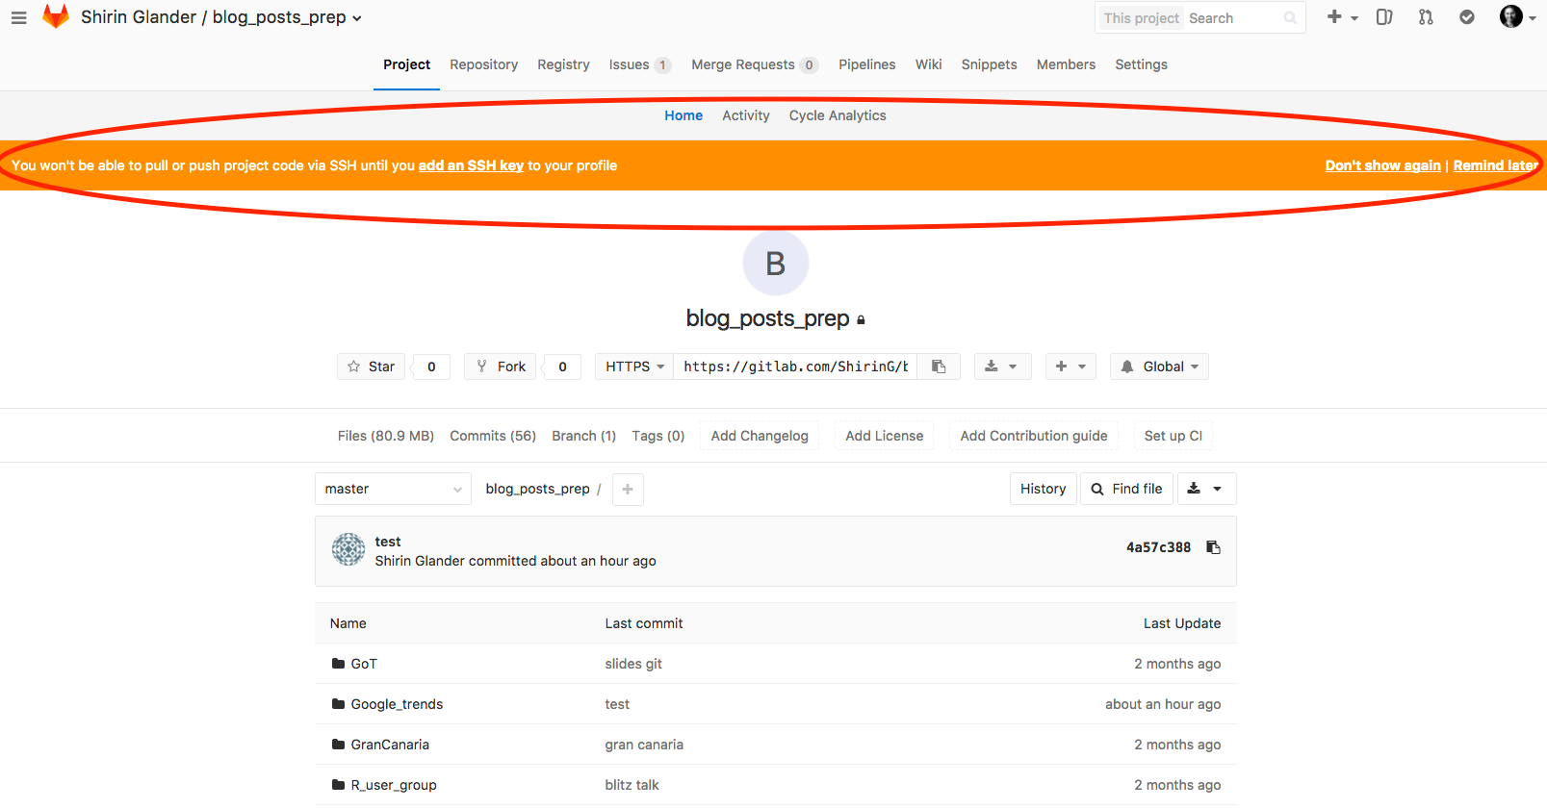This screenshot has height=809, width=1547.
Task: Open the download dropdown next to Find file
Action: click(x=1205, y=489)
